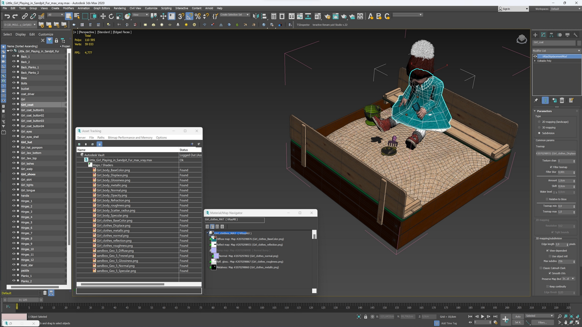Activate the Unlink Selection tool

(x=33, y=16)
